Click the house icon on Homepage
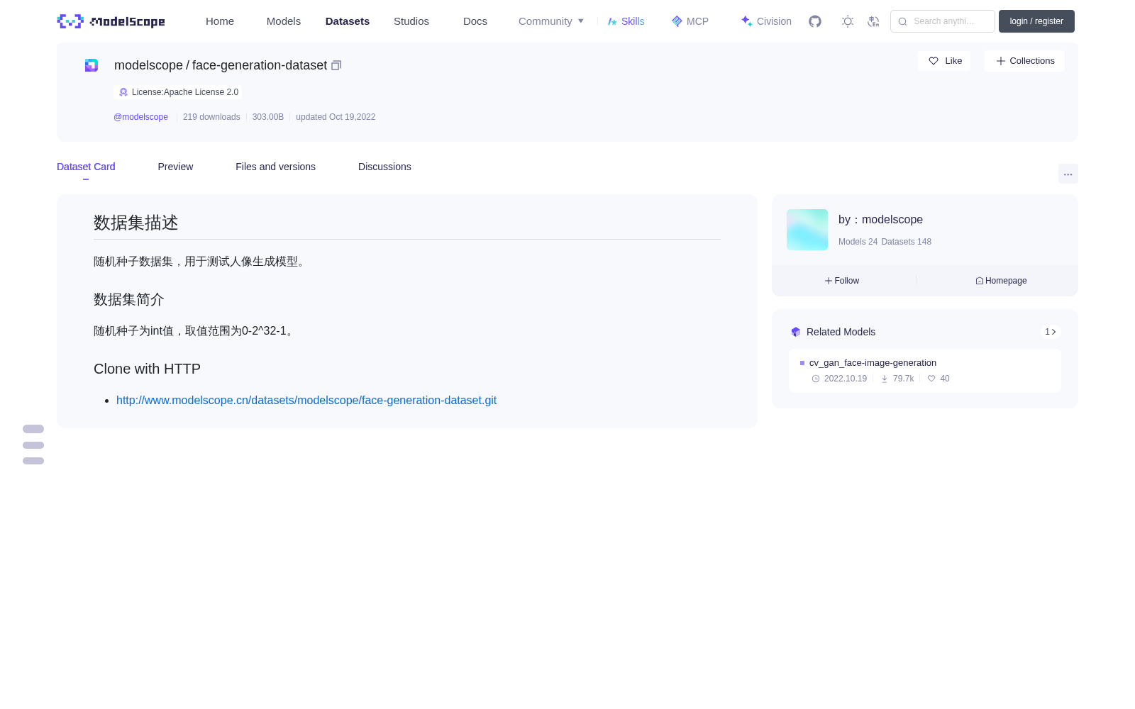This screenshot has width=1135, height=709. coord(980,281)
